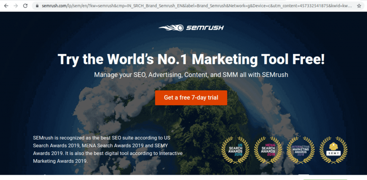Click the subtitle Manage your SEO, Advertising, Content, and SMM

(191, 75)
